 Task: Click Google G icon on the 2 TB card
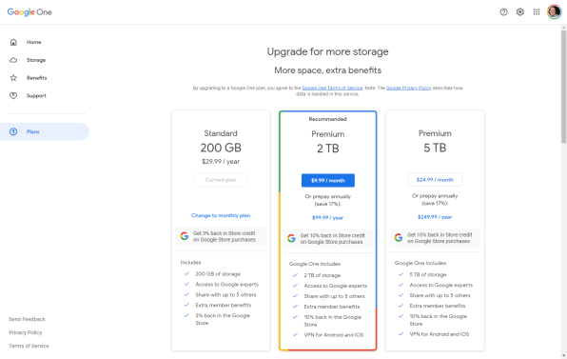coord(291,238)
